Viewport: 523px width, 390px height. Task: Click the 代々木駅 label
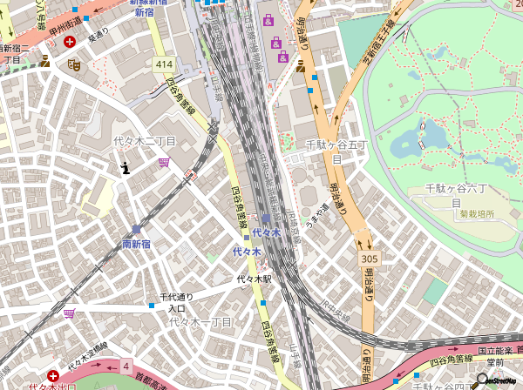click(255, 280)
